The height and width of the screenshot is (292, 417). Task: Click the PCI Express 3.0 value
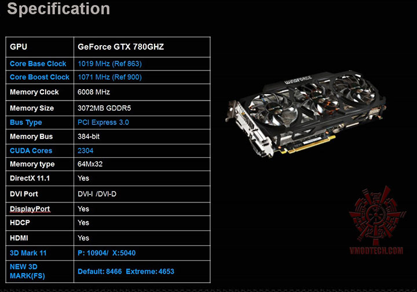point(103,123)
